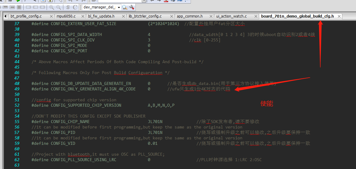The width and height of the screenshot is (356, 169).
Task: Click the zoom in magnifier icon
Action: point(52,7)
